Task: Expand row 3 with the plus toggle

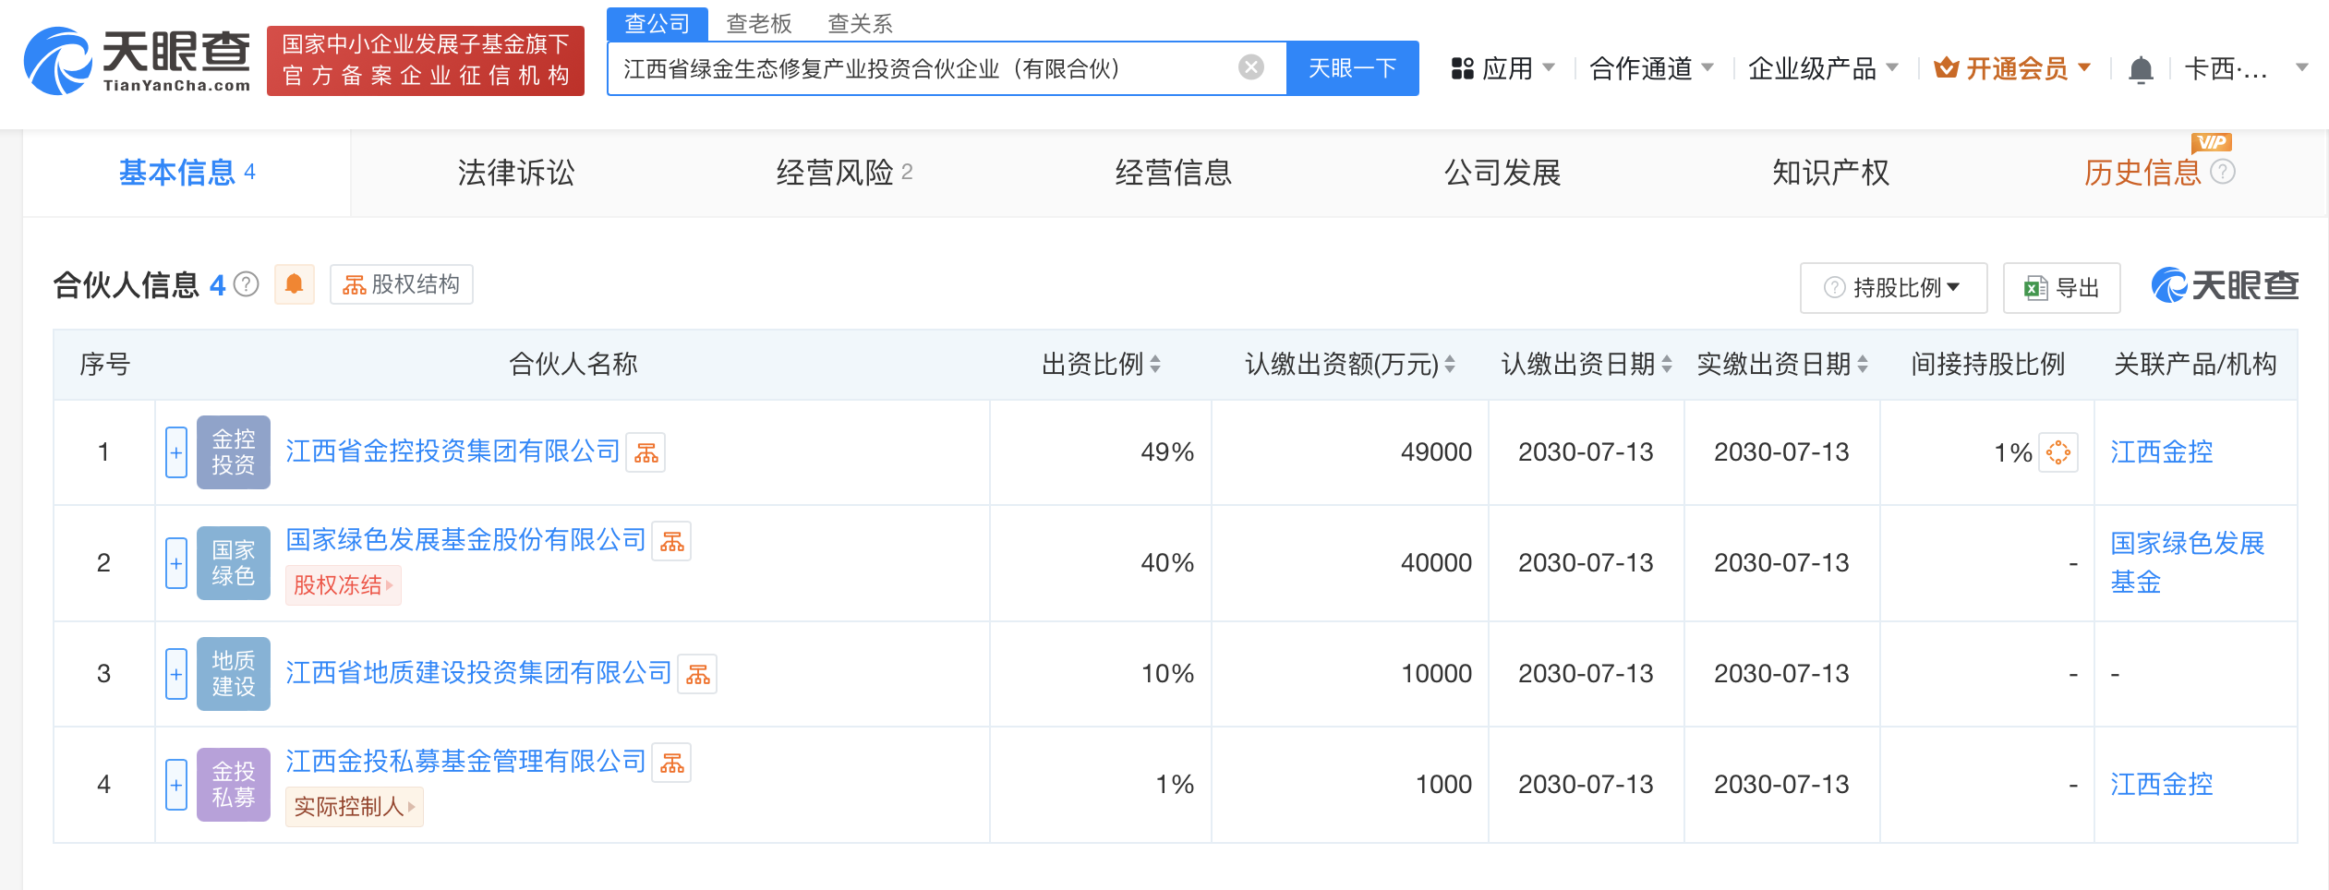Action: 176,674
